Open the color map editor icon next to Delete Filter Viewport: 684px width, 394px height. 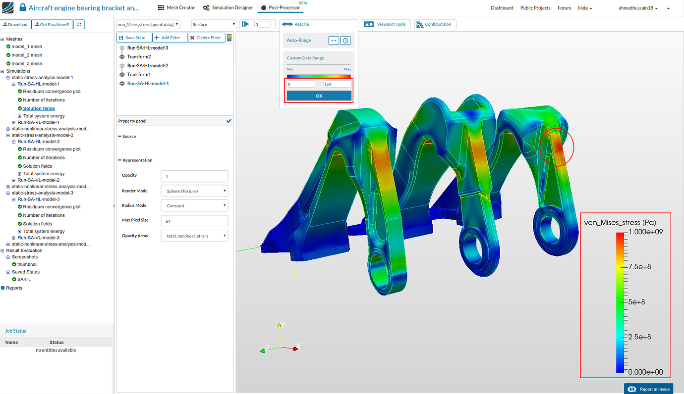point(228,37)
